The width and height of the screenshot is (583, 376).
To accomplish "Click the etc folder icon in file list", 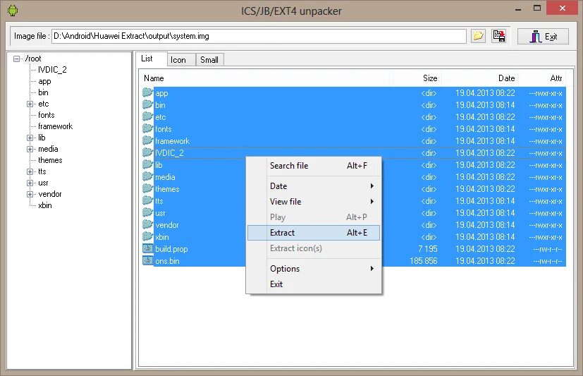I will pos(147,116).
